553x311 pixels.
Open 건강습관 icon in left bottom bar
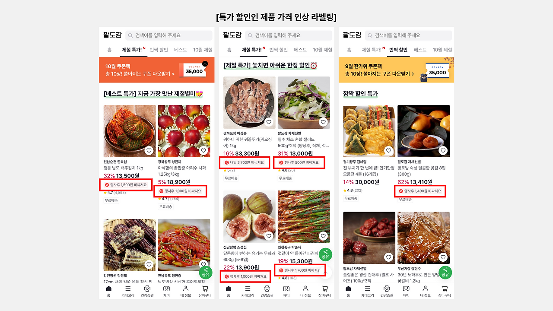point(147,292)
